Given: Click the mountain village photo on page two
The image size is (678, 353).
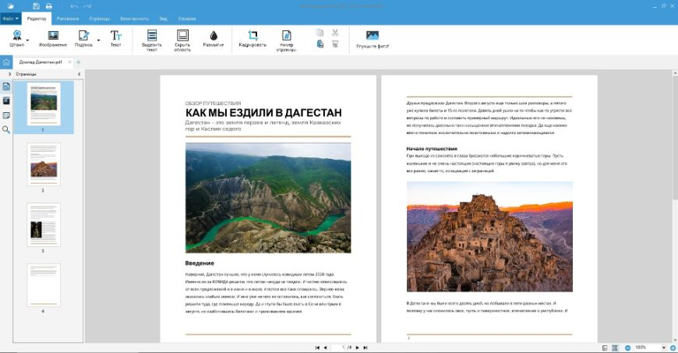Looking at the screenshot, I should pyautogui.click(x=489, y=237).
